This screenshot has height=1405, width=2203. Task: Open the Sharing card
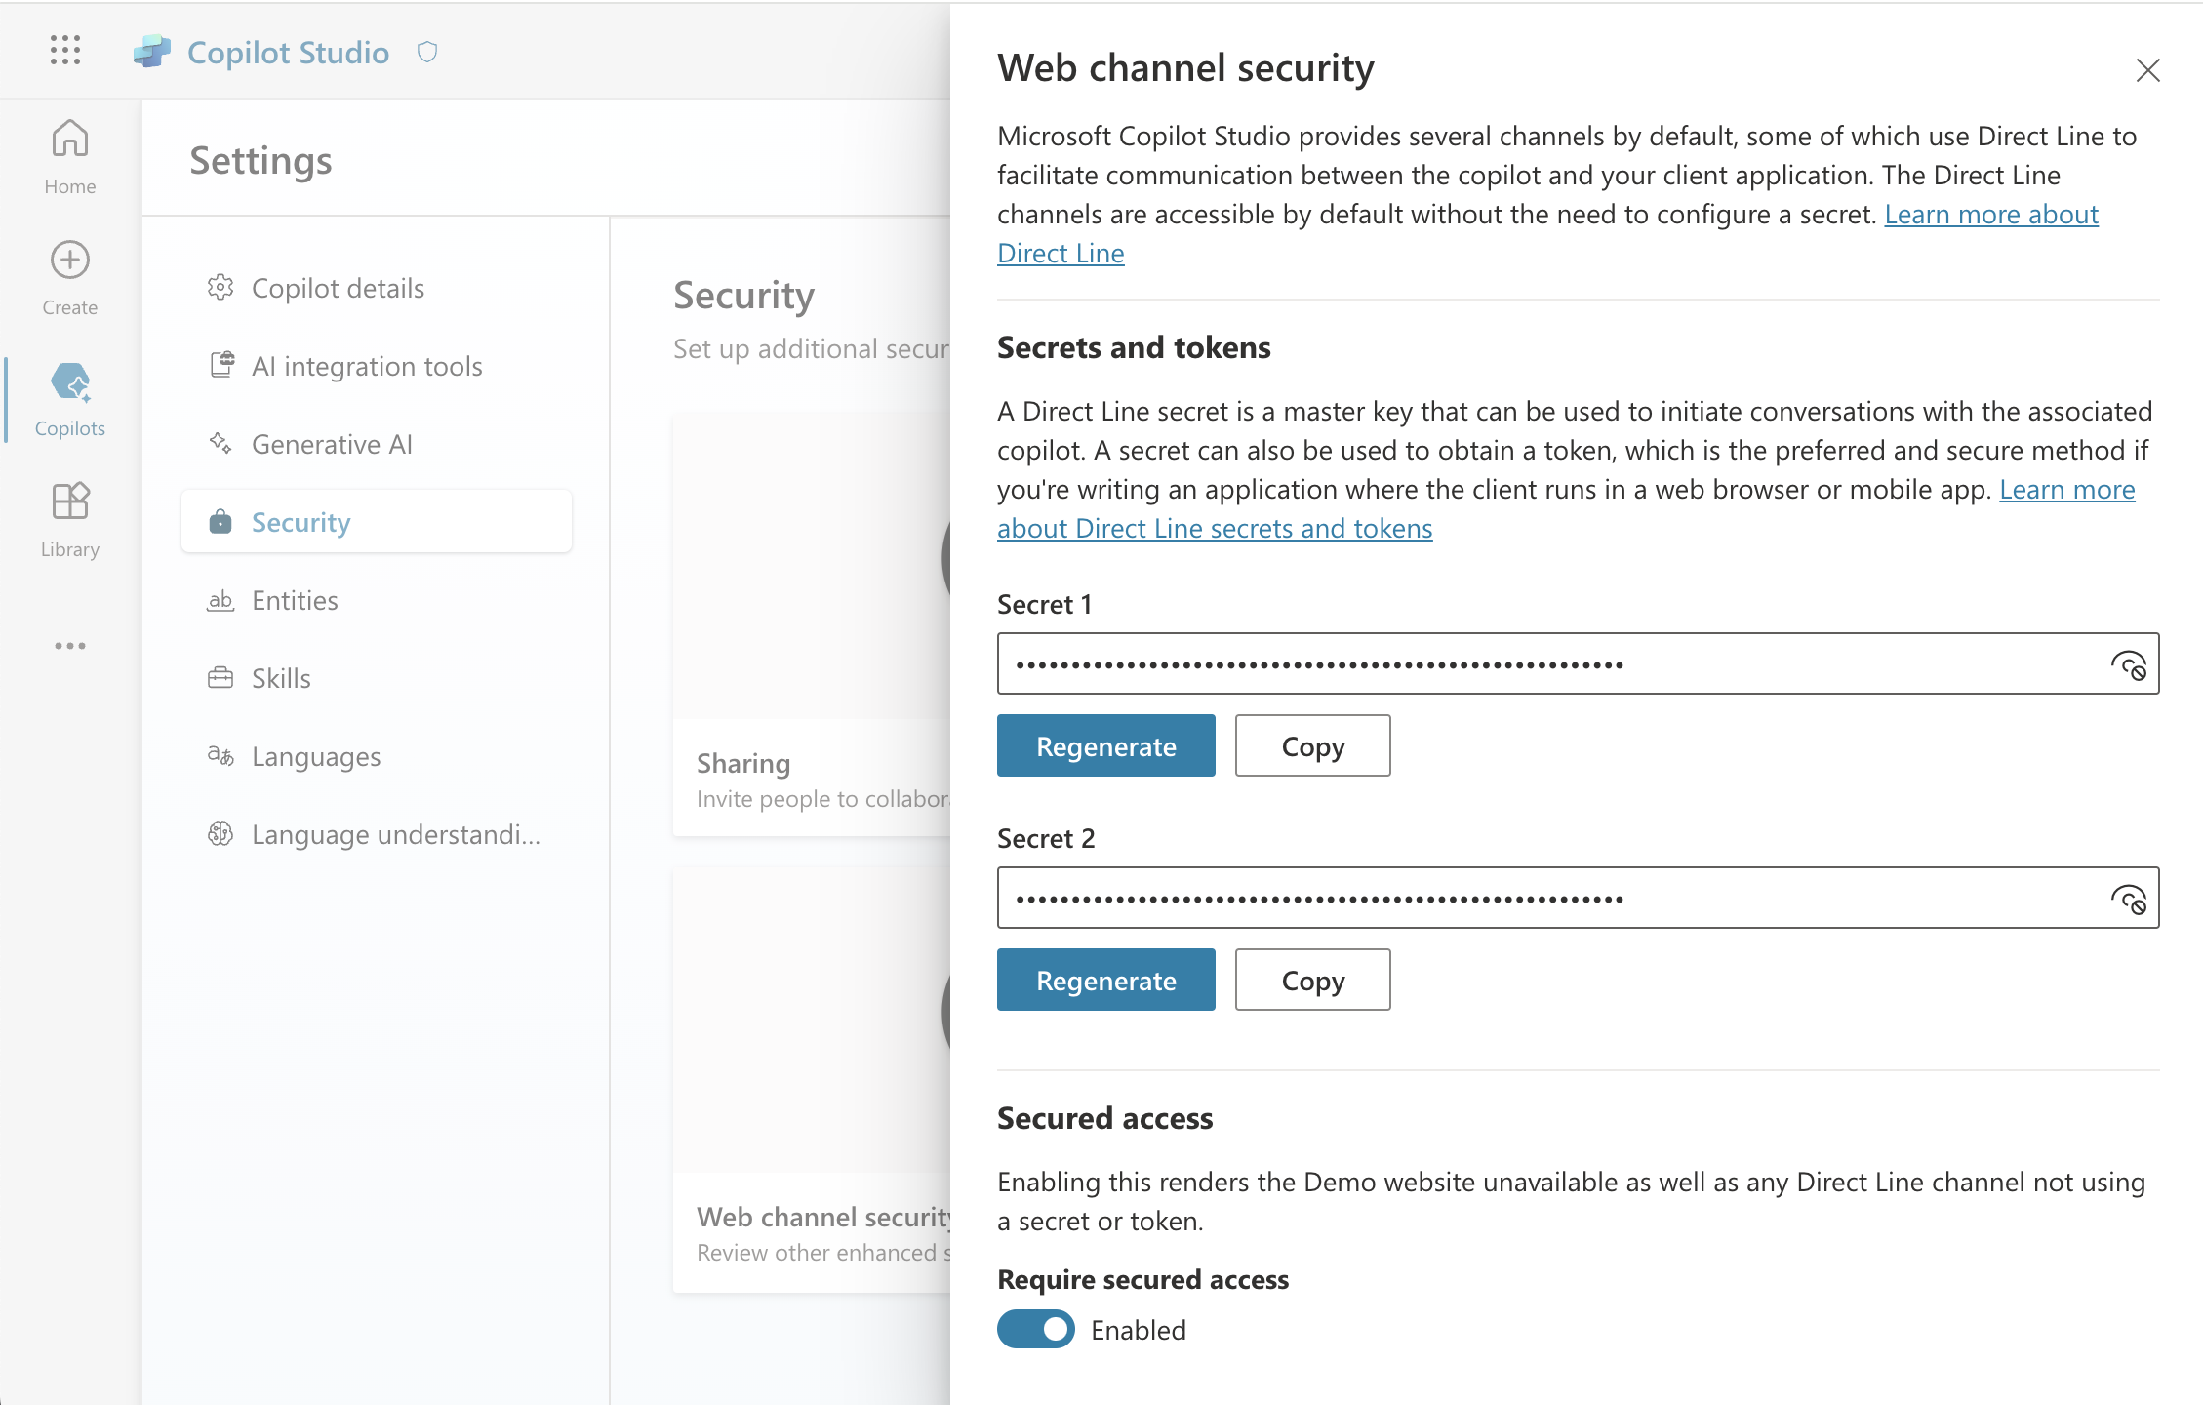coord(812,624)
